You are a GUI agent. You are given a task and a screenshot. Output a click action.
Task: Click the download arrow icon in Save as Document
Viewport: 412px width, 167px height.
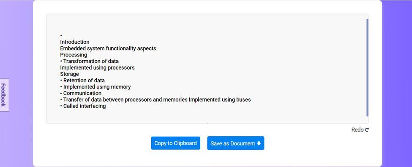point(259,143)
